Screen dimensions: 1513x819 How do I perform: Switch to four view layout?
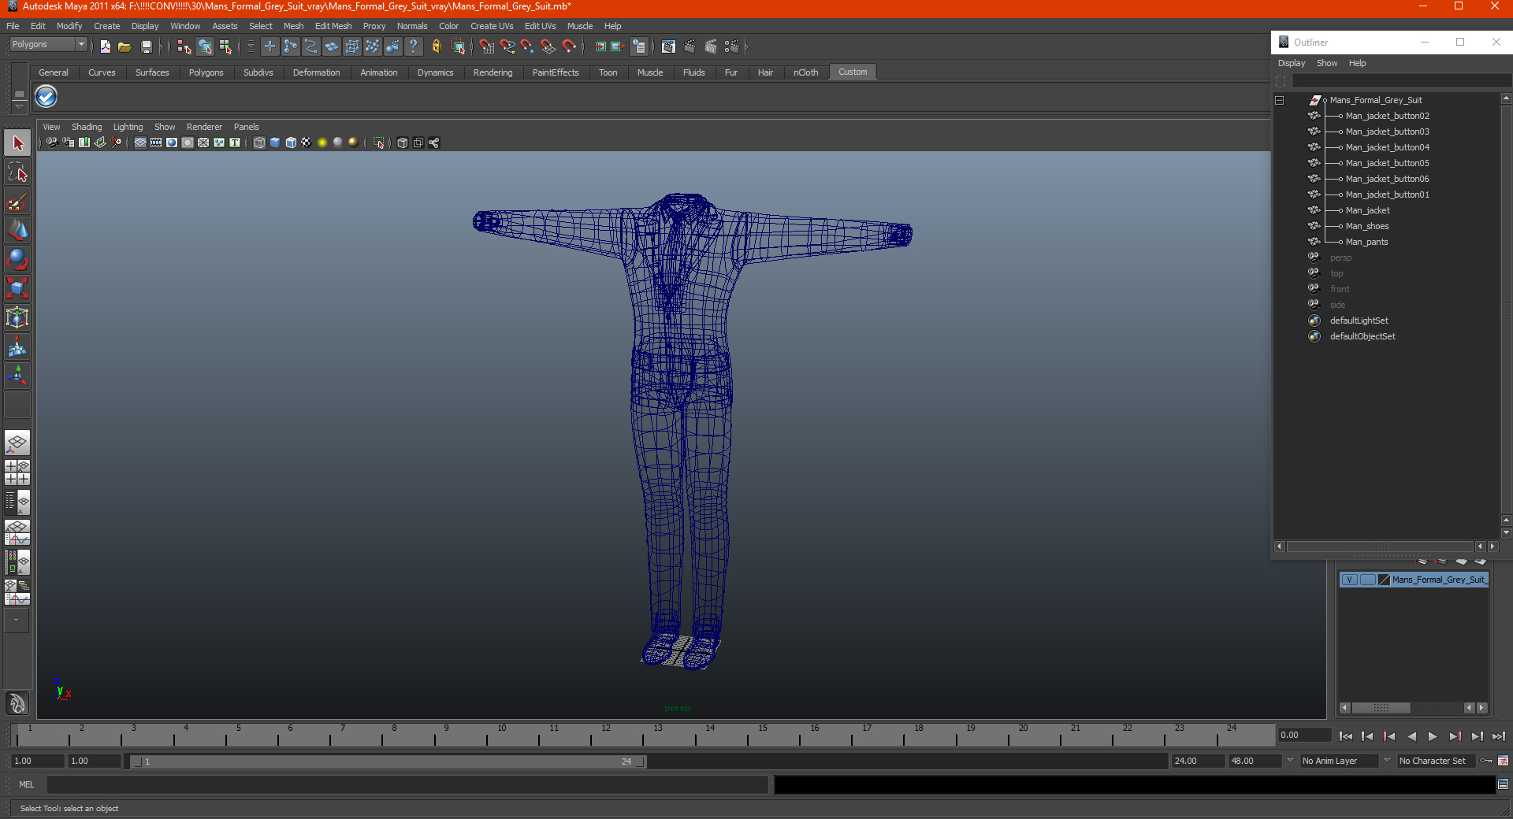coord(17,472)
